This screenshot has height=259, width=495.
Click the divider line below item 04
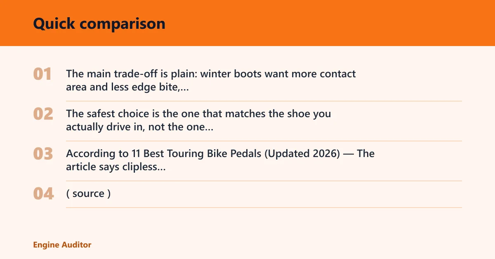(264, 208)
